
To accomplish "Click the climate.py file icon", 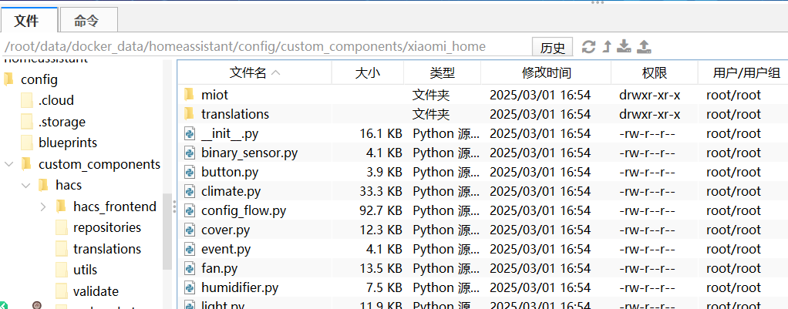I will (x=189, y=191).
